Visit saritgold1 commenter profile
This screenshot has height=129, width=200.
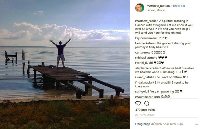[142, 91]
